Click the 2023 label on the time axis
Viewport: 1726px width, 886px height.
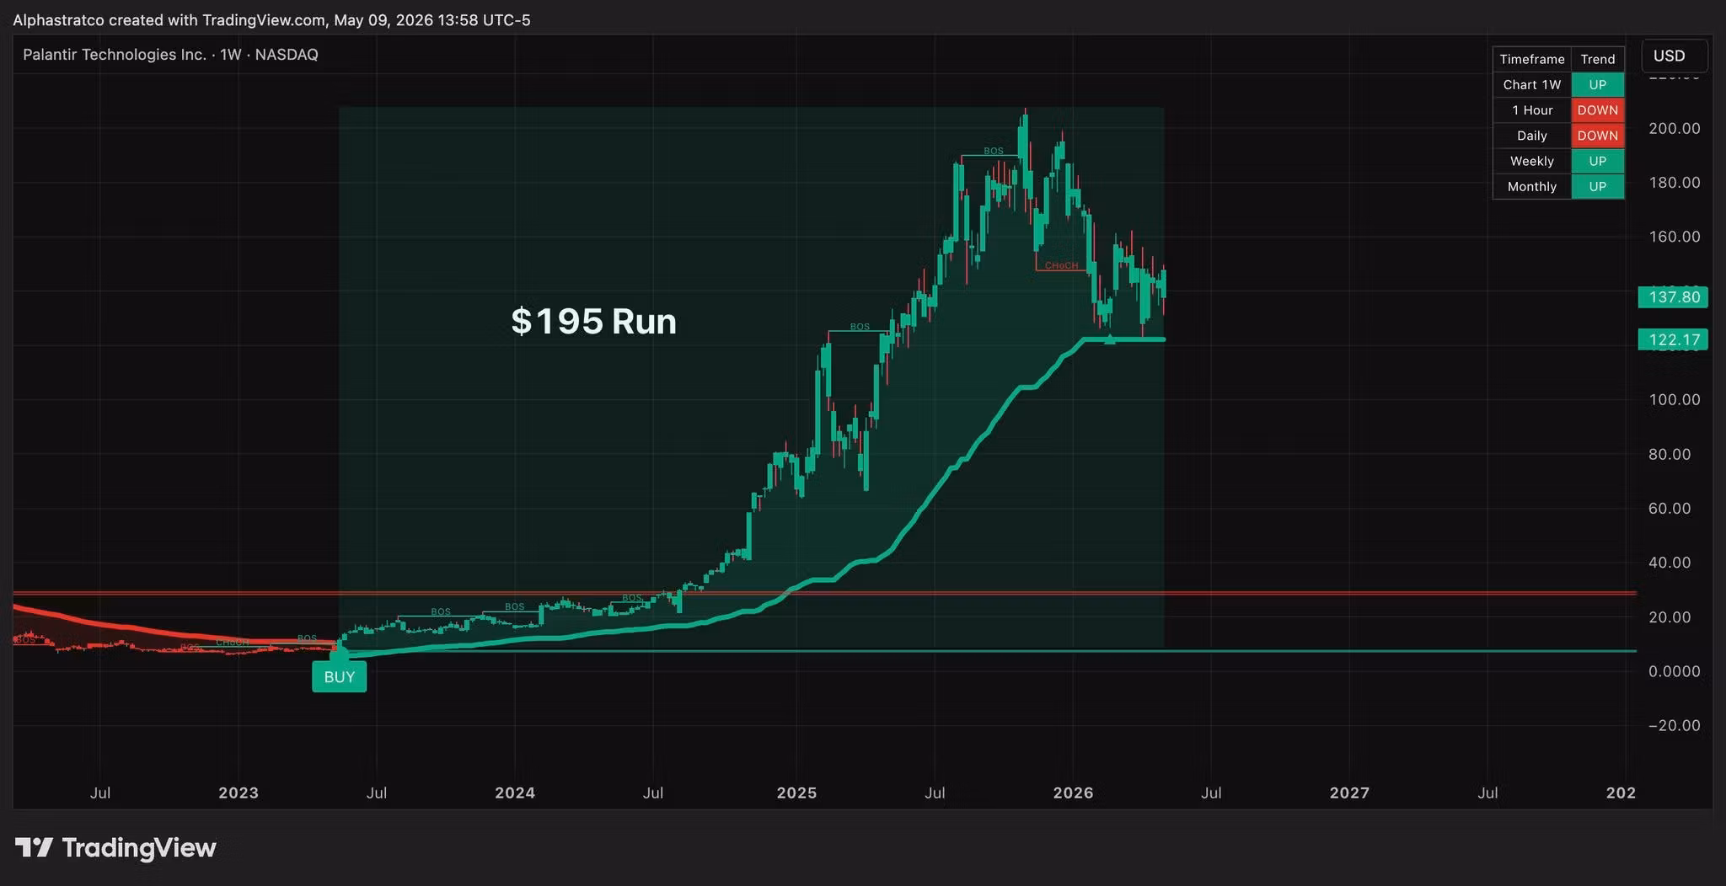[239, 793]
